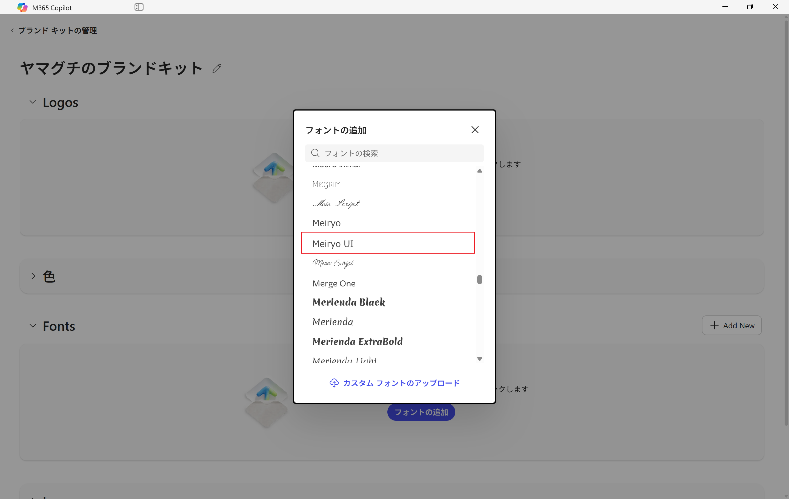Click the search magnifier icon in the dialog
The width and height of the screenshot is (789, 499).
[x=315, y=153]
